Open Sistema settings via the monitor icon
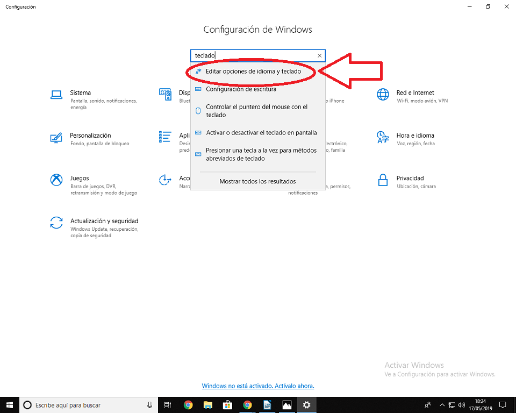This screenshot has width=516, height=413. (56, 95)
